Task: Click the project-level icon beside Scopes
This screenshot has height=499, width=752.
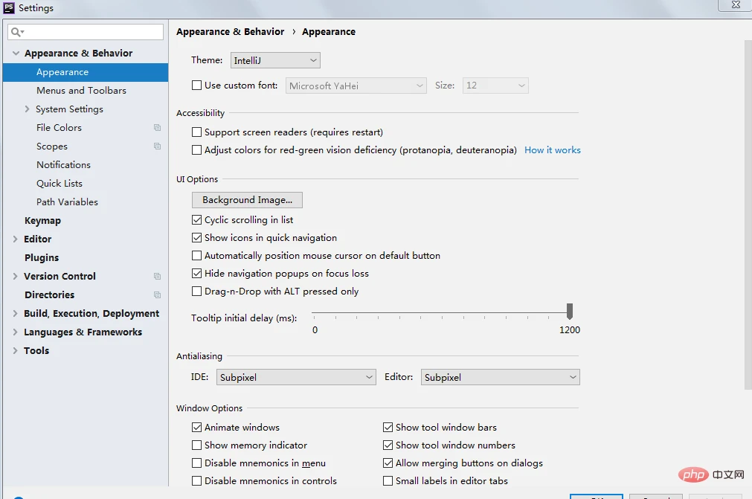Action: (x=157, y=147)
